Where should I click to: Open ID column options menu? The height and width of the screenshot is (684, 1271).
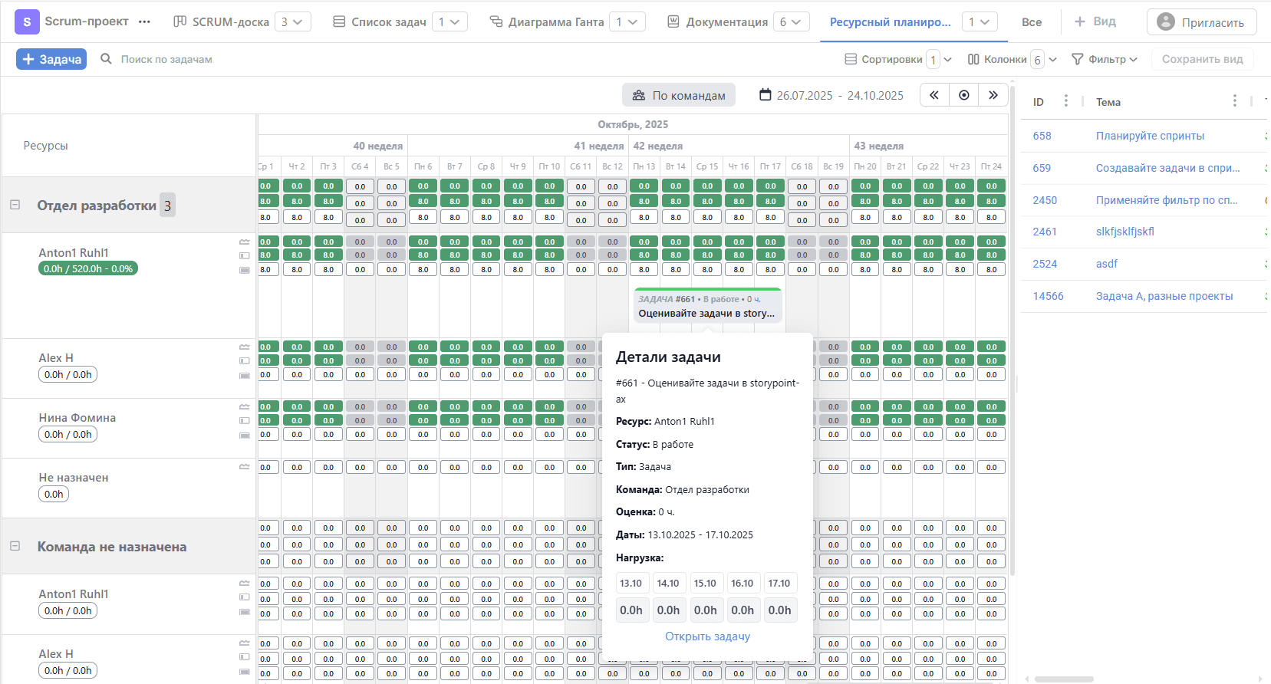pos(1065,101)
